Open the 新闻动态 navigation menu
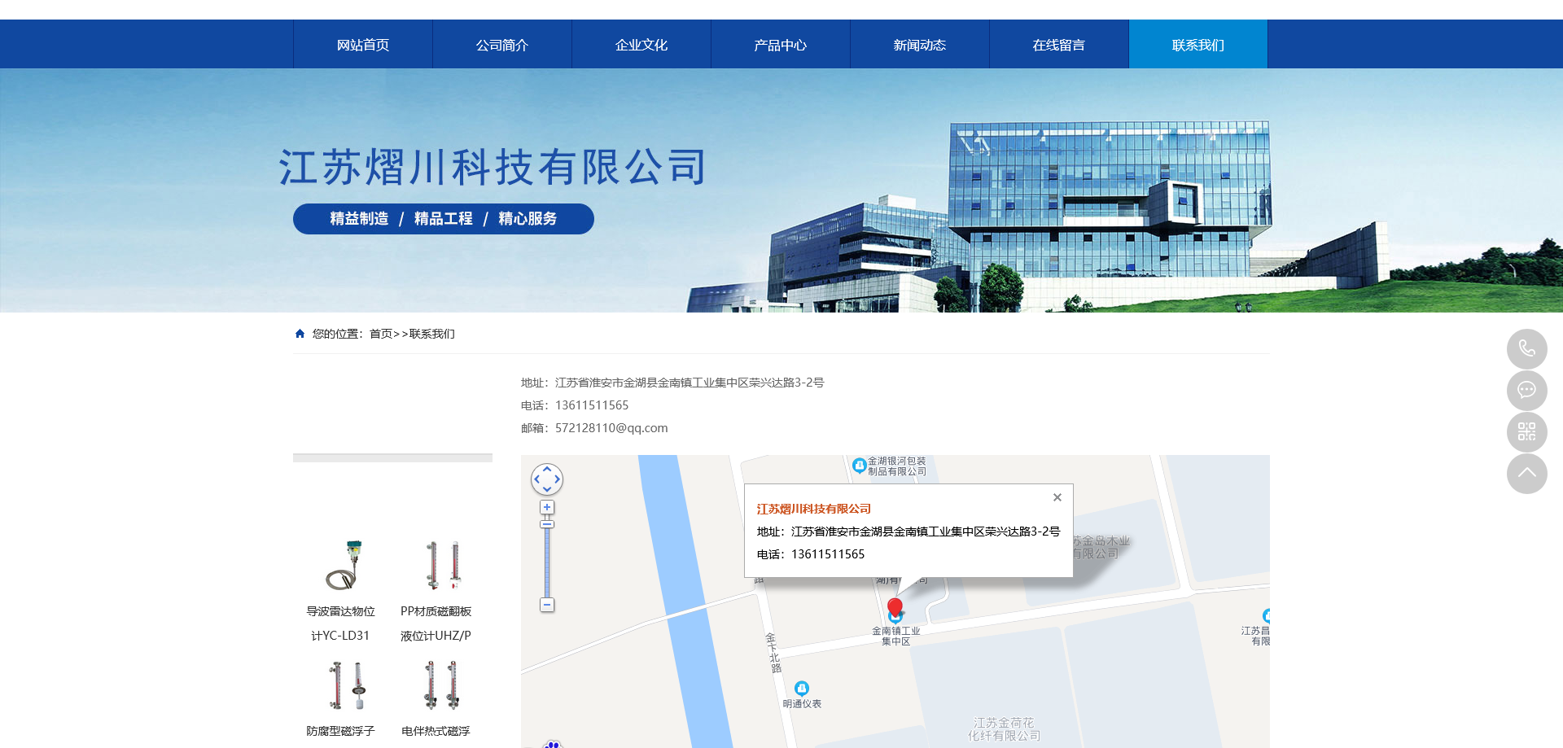The height and width of the screenshot is (748, 1563). (x=919, y=44)
